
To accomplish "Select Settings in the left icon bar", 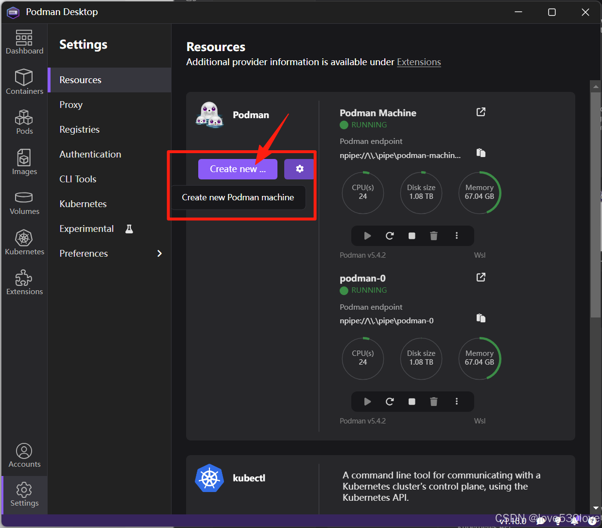I will tap(24, 494).
